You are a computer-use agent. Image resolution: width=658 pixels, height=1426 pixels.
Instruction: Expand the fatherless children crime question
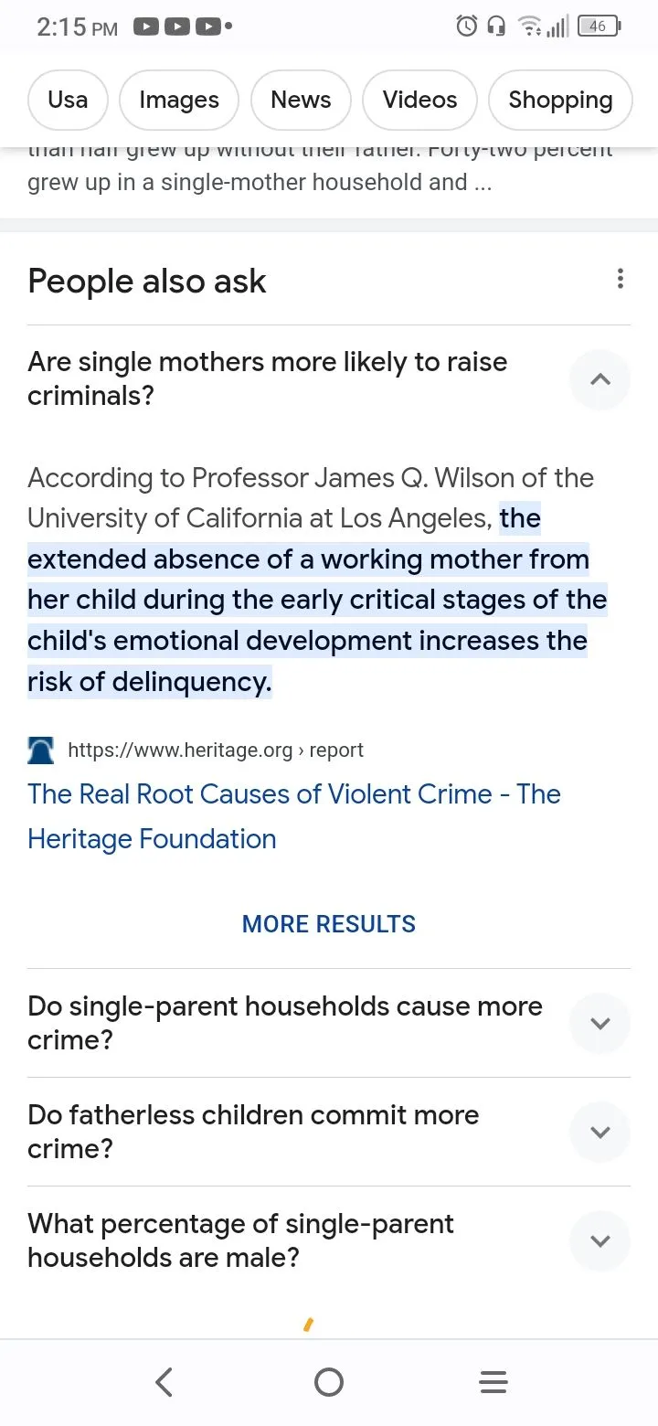(x=600, y=1132)
